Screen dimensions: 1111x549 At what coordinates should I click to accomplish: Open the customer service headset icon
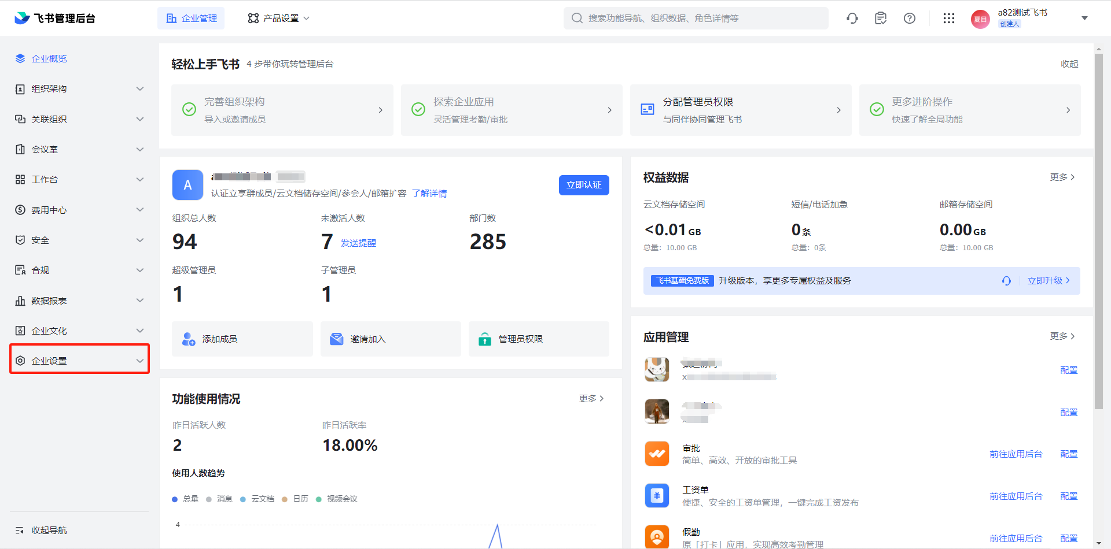(x=852, y=18)
